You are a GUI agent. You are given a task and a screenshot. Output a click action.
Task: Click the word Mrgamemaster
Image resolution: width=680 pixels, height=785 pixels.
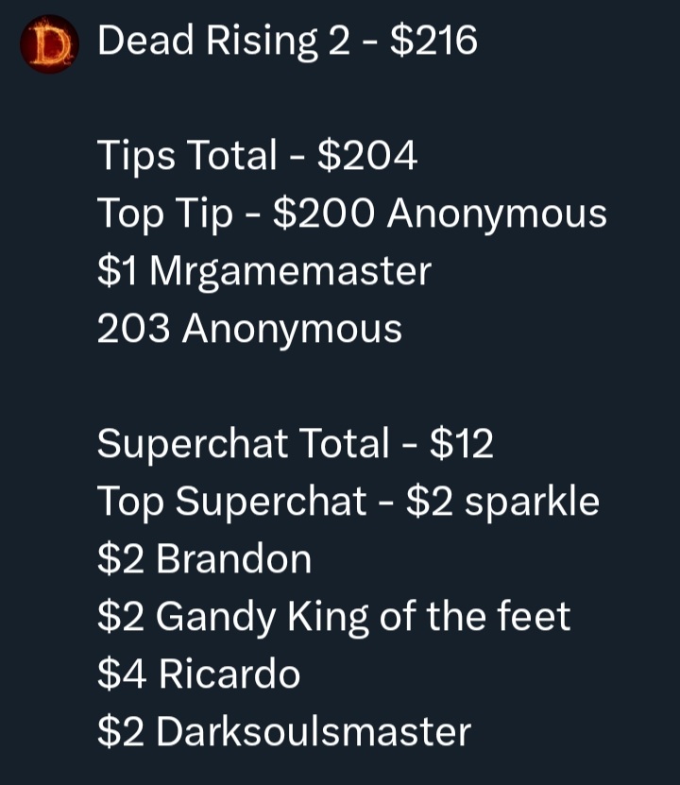pos(291,272)
